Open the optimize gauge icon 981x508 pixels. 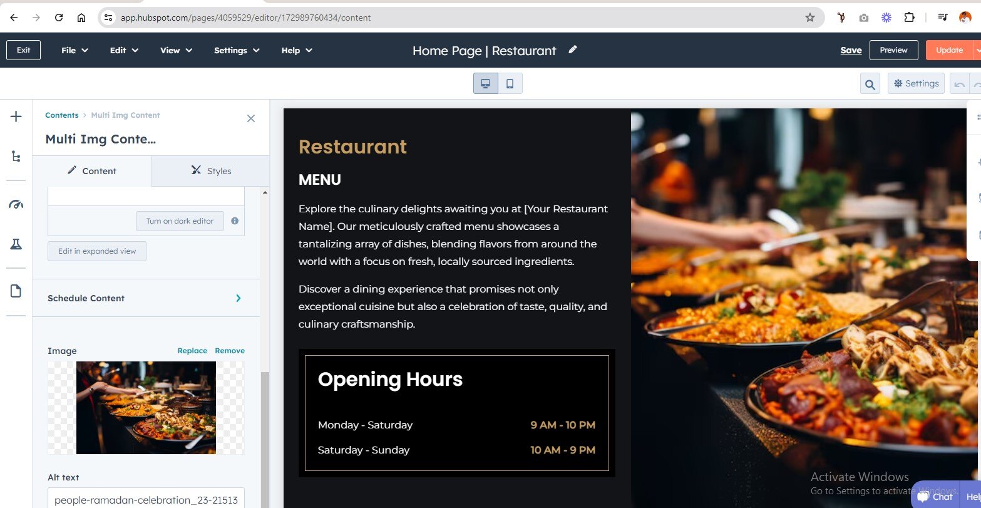16,205
